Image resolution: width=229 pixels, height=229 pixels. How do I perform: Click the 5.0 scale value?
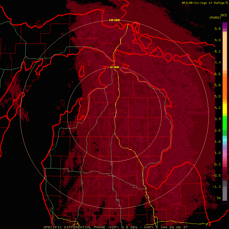pos(218,96)
